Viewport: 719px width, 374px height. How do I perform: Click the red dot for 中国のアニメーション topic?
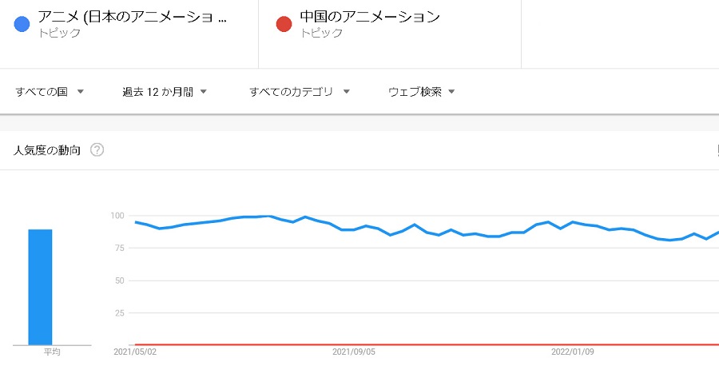pyautogui.click(x=284, y=24)
